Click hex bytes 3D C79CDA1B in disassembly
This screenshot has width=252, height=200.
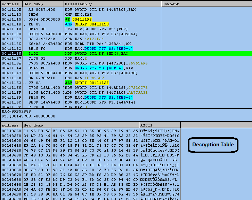pyautogui.click(x=42, y=78)
